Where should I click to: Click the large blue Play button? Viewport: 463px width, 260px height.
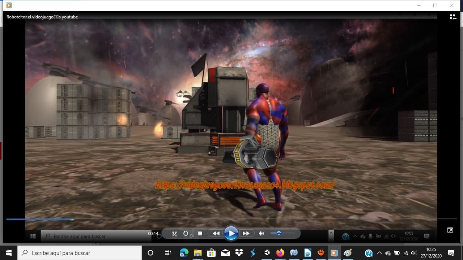pyautogui.click(x=231, y=233)
